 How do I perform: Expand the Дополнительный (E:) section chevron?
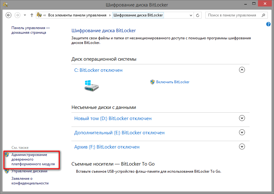click(x=242, y=132)
